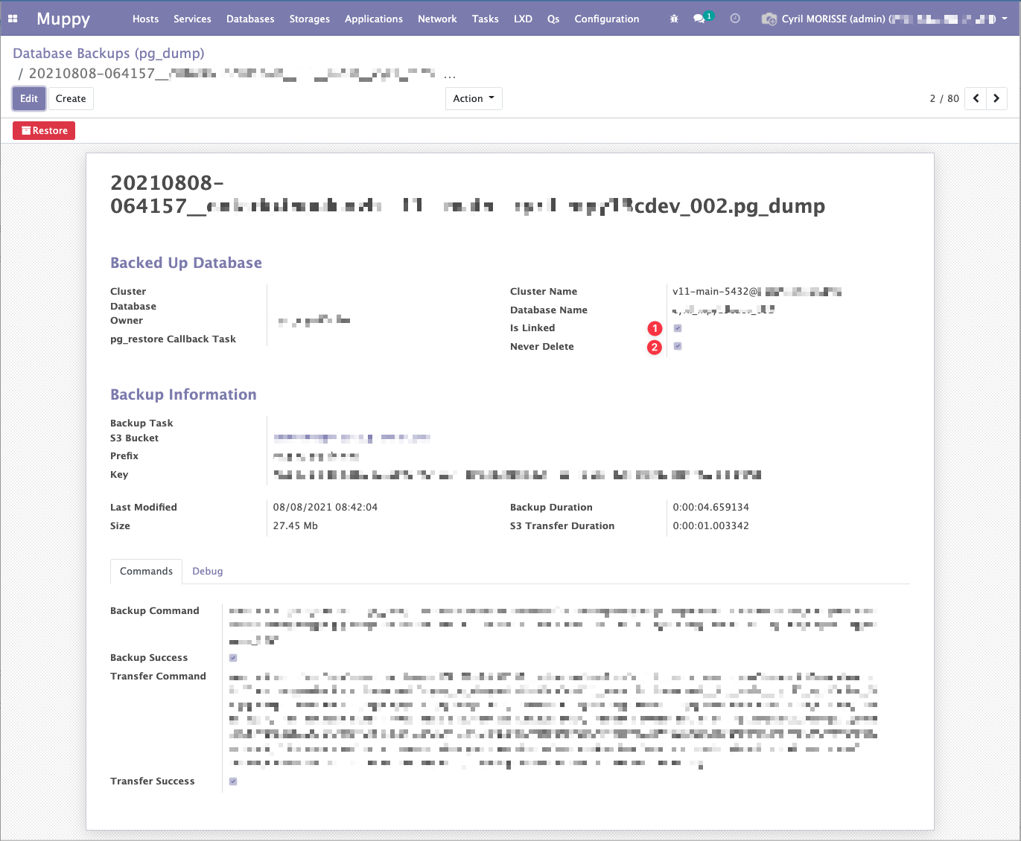
Task: Open the Databases menu
Action: [250, 19]
